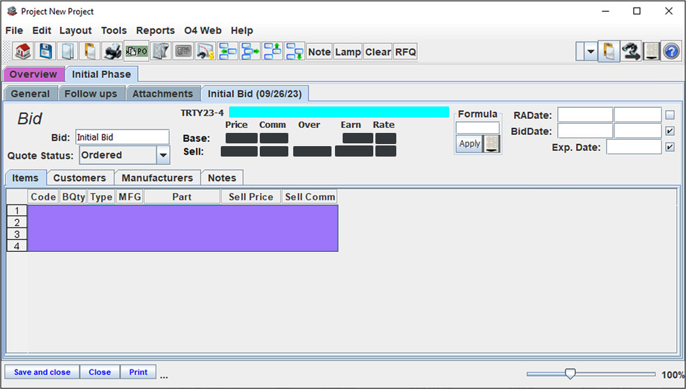Viewport: 686px width, 389px height.
Task: Click the RFQ toolbar button
Action: coord(405,51)
